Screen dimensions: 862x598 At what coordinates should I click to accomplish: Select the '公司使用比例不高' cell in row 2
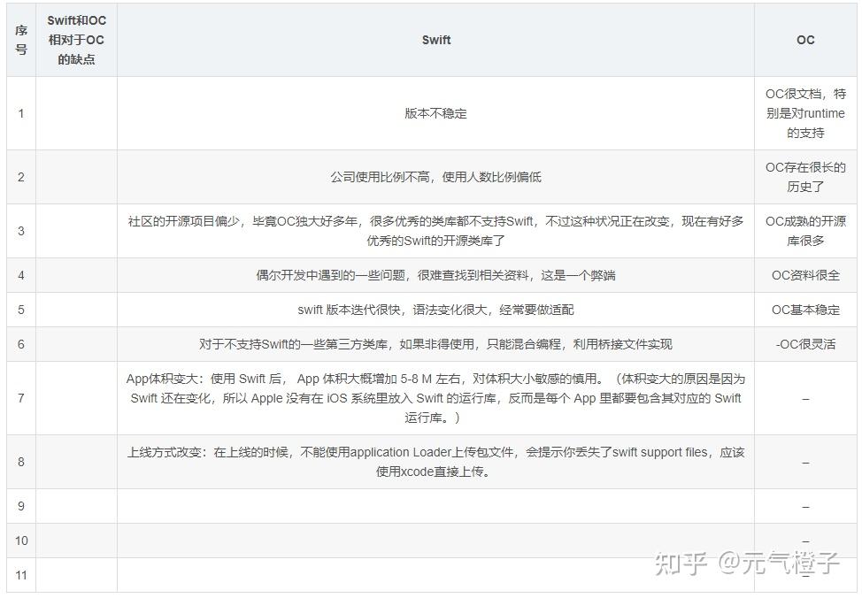coord(436,176)
